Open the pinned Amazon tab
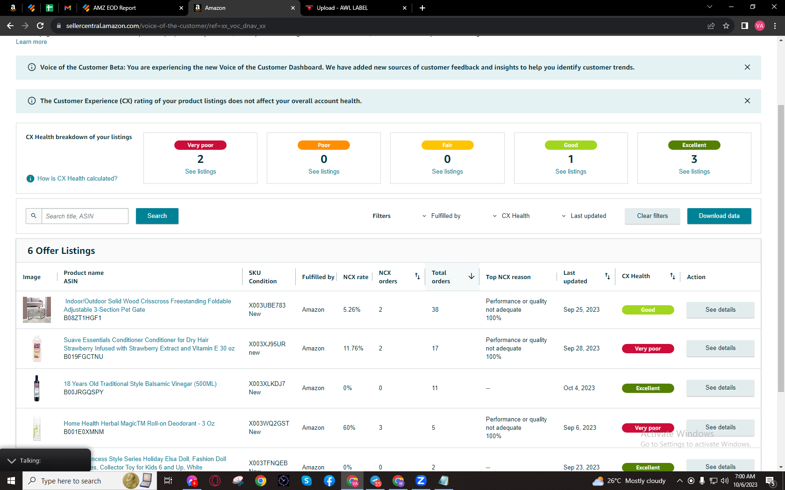Screen dimensions: 785x490 [13, 7]
